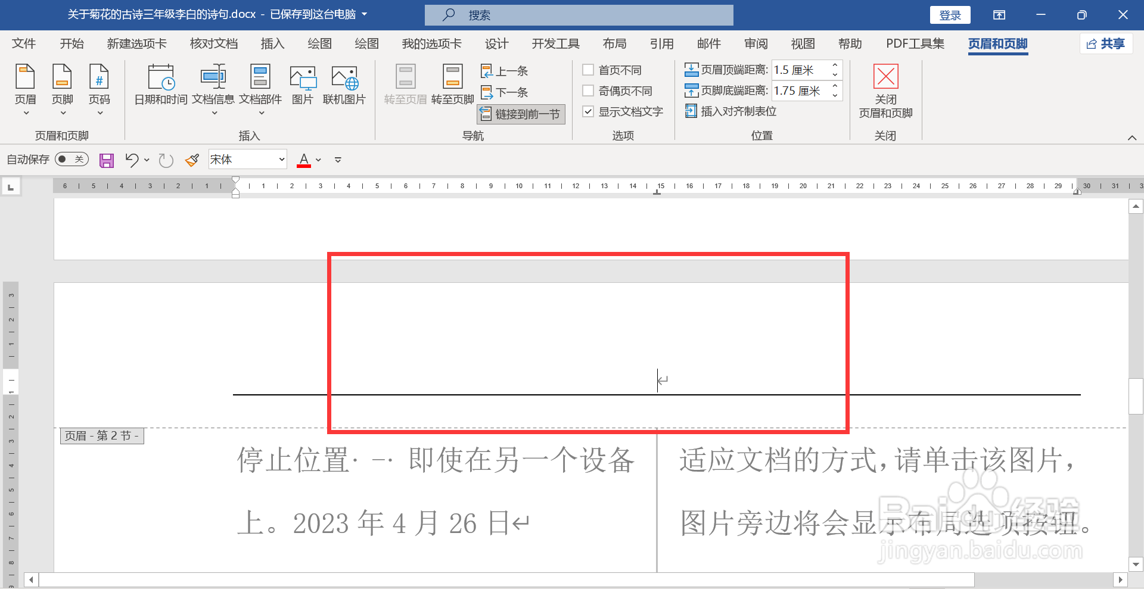Switch to the 帮助 help tab
The width and height of the screenshot is (1144, 589).
850,43
